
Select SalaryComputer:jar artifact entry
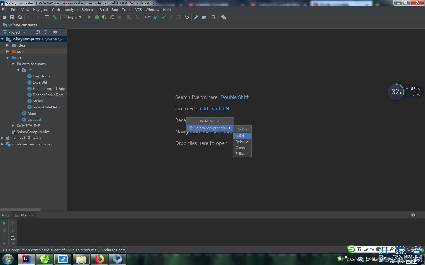210,128
